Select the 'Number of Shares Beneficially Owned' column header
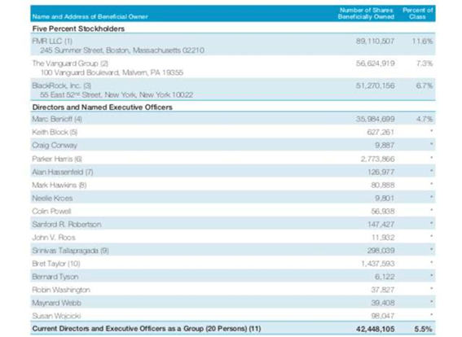Image resolution: width=462 pixels, height=337 pixels. [x=366, y=14]
